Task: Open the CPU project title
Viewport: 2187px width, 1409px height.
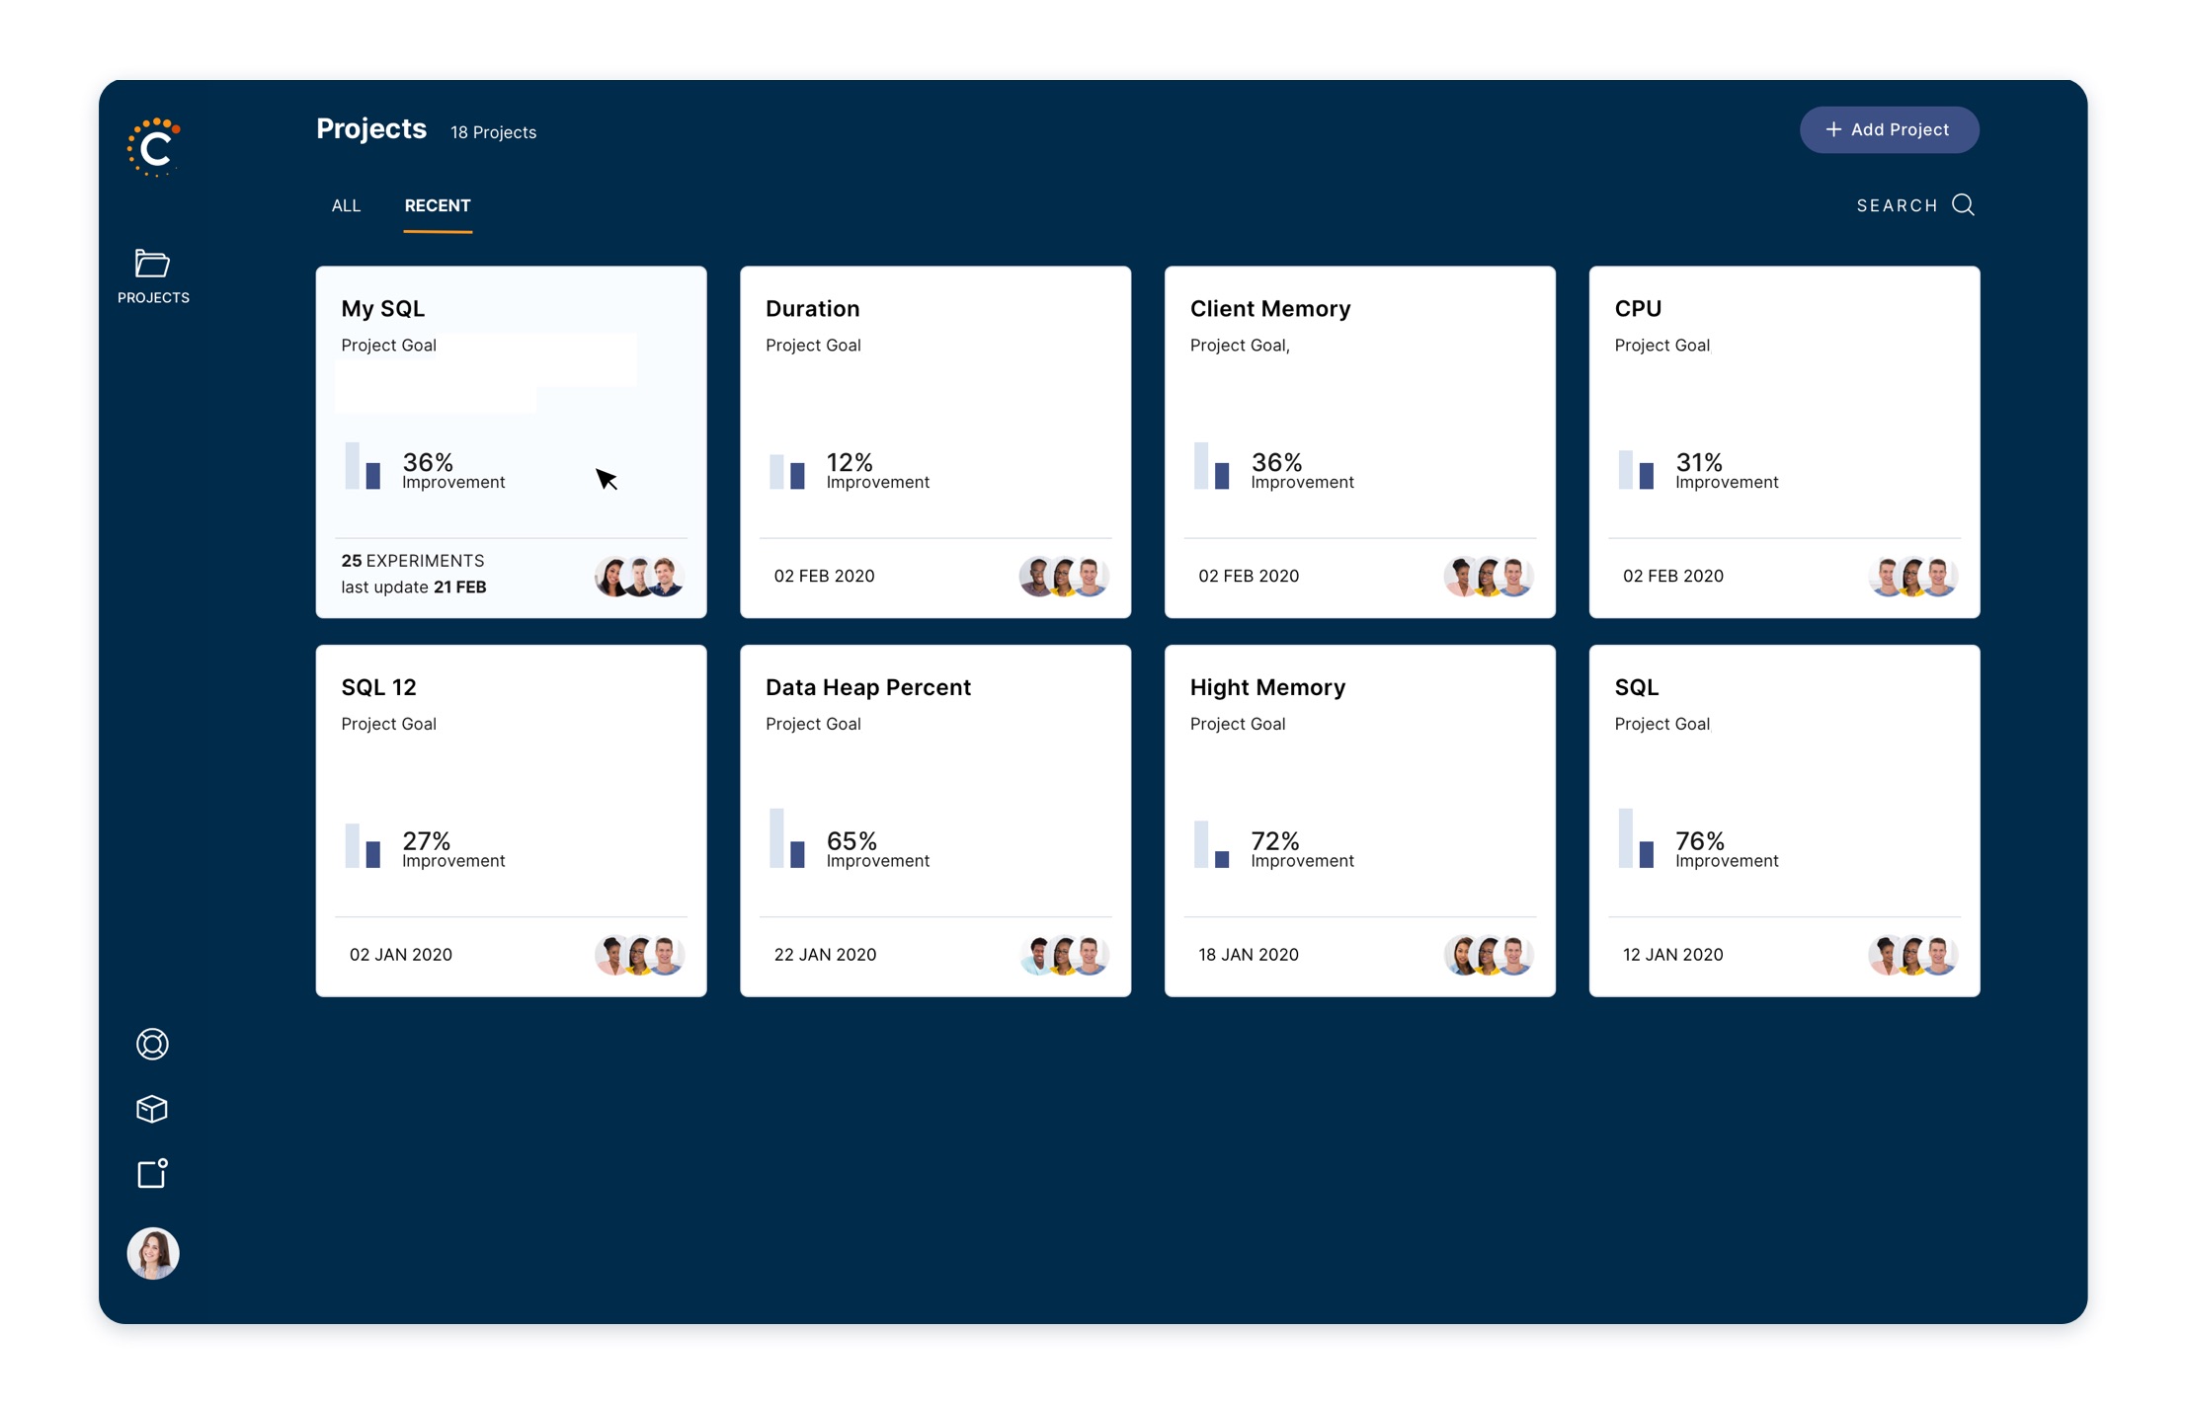Action: [x=1638, y=308]
